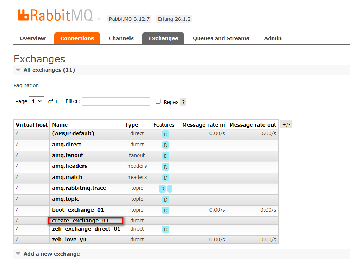Click the Regex help question mark
Image resolution: width=350 pixels, height=260 pixels.
[x=183, y=102]
